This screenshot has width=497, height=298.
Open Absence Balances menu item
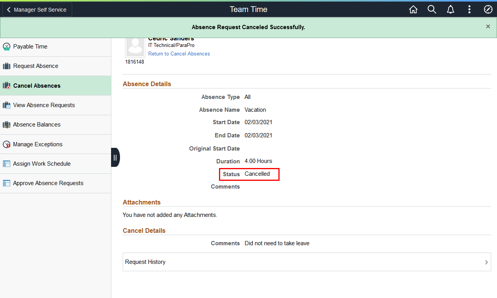click(x=56, y=125)
